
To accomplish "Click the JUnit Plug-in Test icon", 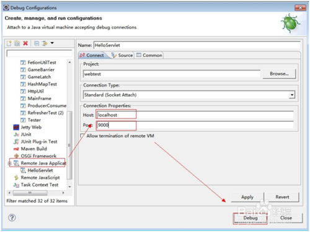I will [x=16, y=142].
